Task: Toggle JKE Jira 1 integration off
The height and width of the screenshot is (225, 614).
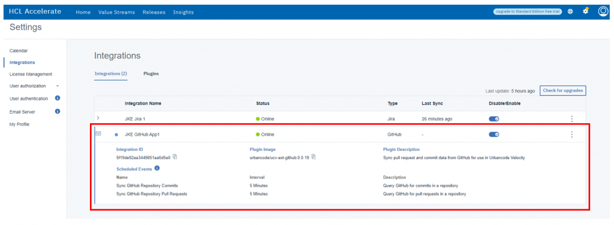Action: 494,118
